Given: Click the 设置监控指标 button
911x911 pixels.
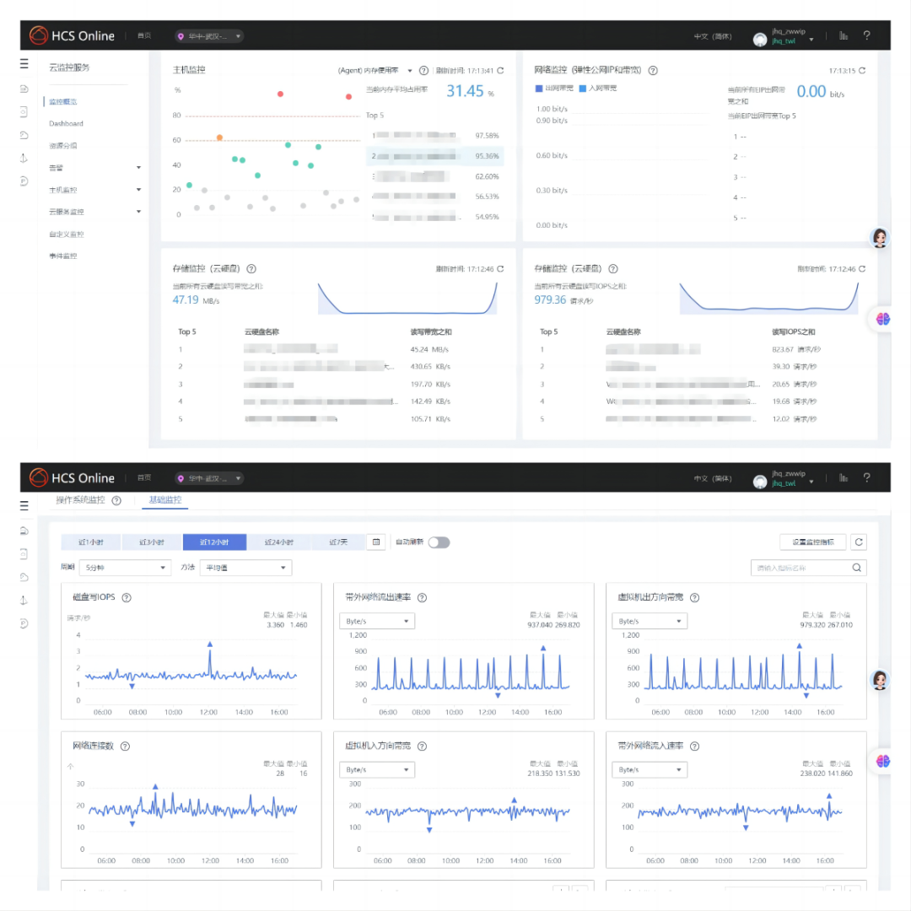Looking at the screenshot, I should [x=812, y=542].
